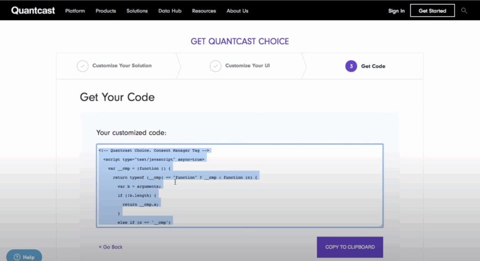Click the Sign In link

click(397, 11)
